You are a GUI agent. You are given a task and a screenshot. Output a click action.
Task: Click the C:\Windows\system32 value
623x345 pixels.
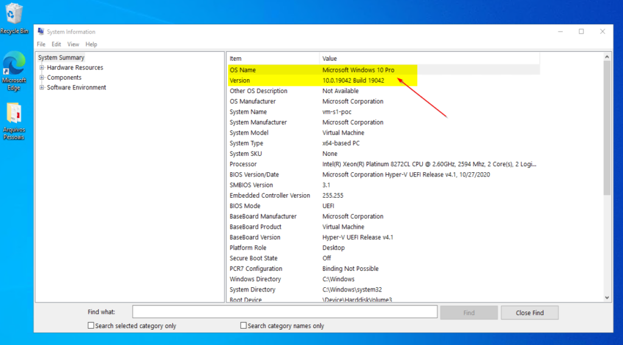pyautogui.click(x=352, y=290)
